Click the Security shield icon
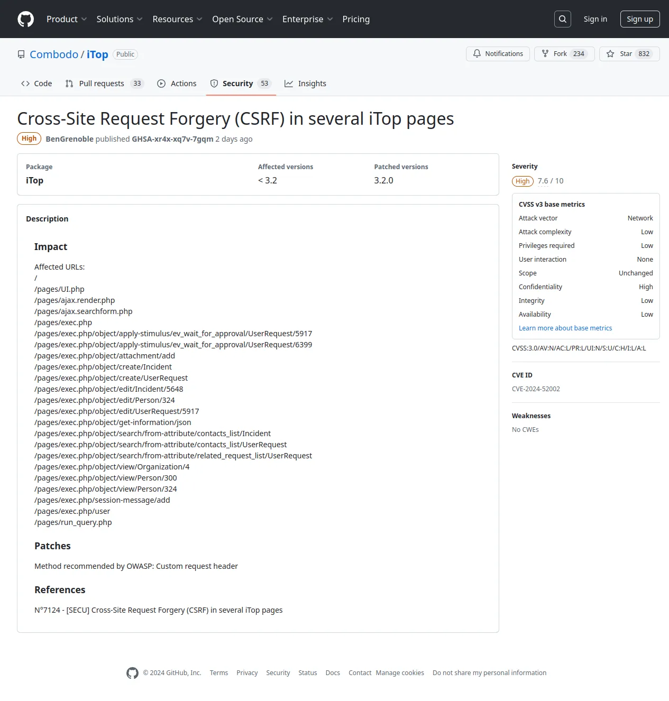669x701 pixels. click(214, 84)
